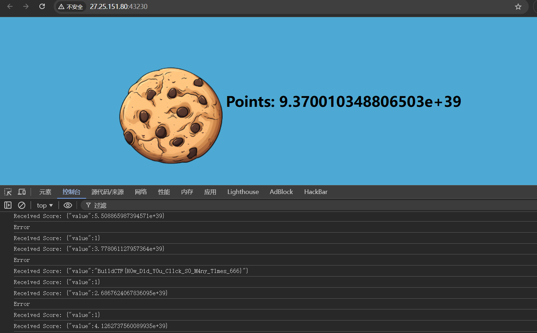Select the 源代码/来源 tab

[x=107, y=192]
